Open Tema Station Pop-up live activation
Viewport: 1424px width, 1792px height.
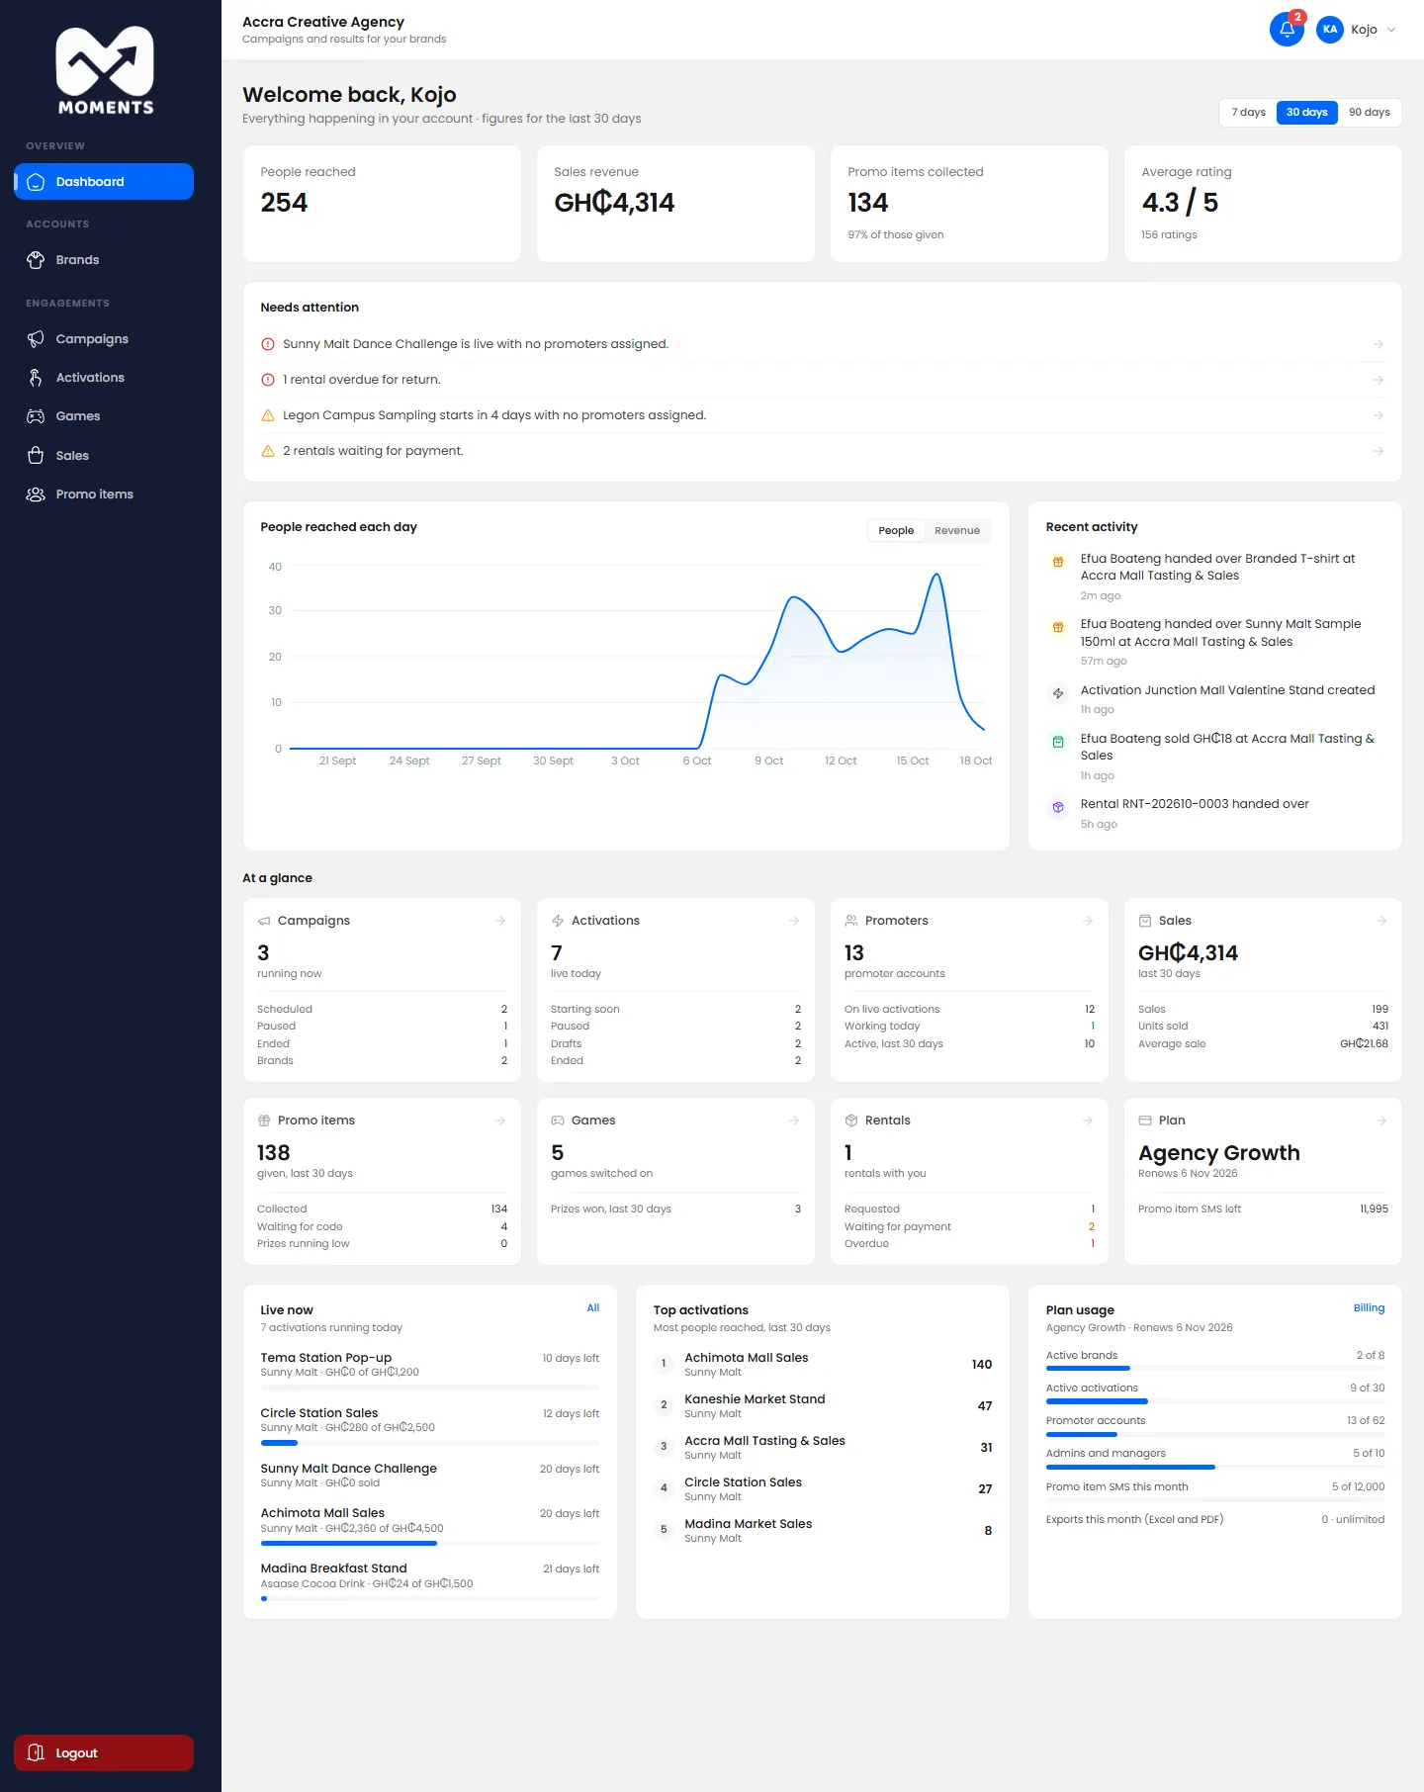coord(430,1371)
